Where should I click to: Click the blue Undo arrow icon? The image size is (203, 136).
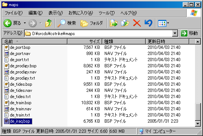[148, 23]
